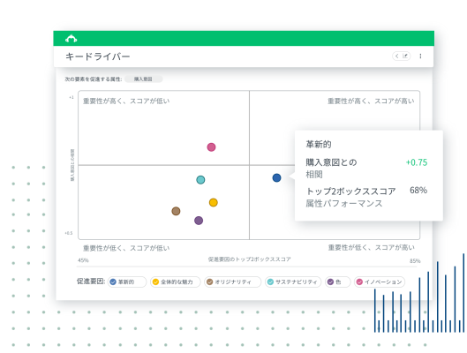This screenshot has width=467, height=353.
Task: Click the left chevron in the header pill
Action: coord(396,56)
